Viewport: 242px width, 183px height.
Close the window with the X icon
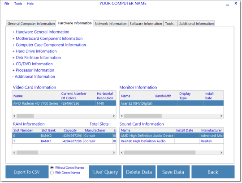tap(236, 4)
